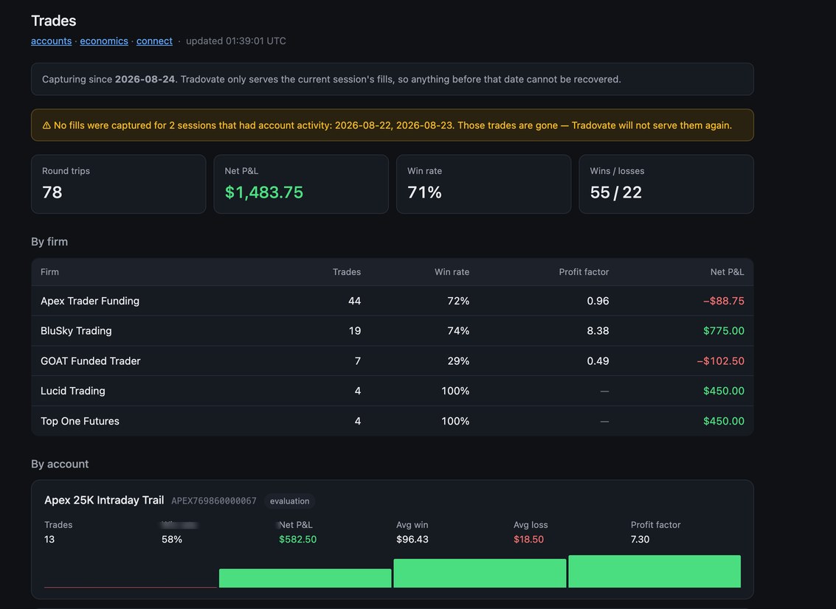This screenshot has height=609, width=836.
Task: Click the Net P&L value $1,483.75
Action: point(264,192)
